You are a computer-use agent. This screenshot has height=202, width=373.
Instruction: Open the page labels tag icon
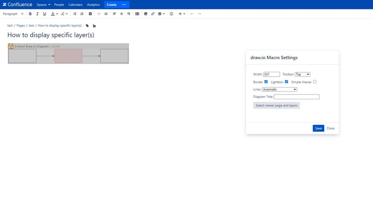[87, 26]
